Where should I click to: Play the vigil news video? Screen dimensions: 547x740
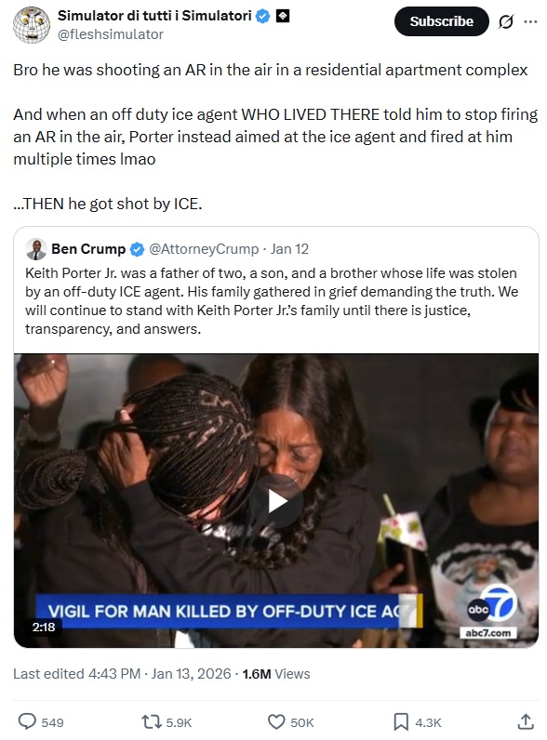coord(276,501)
